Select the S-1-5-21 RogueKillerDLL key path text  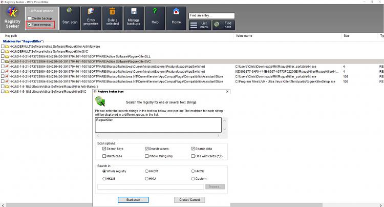tap(80, 56)
